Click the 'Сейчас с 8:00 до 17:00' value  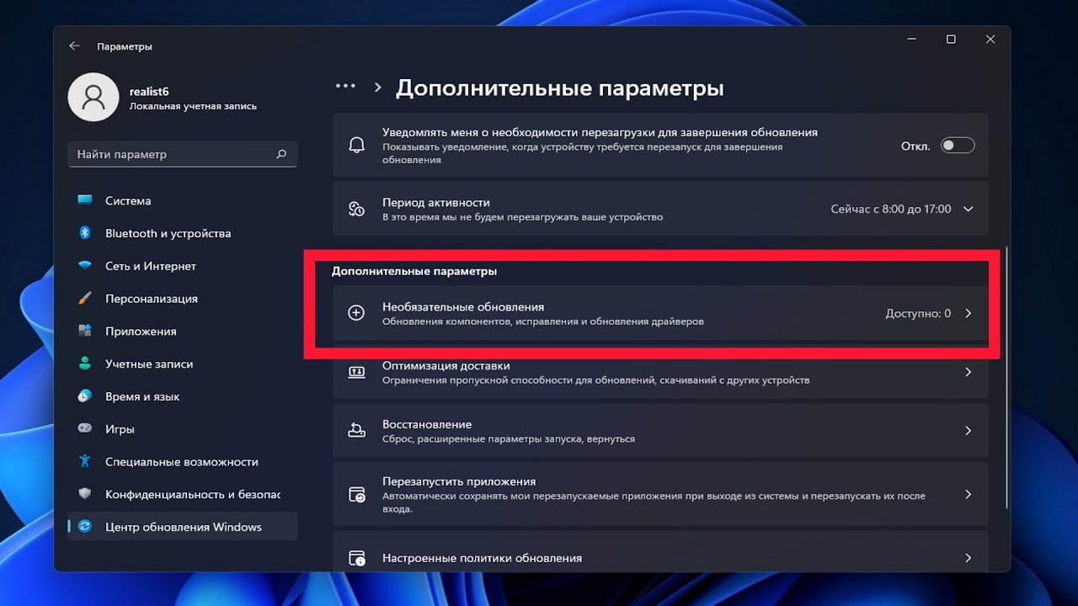pyautogui.click(x=891, y=209)
